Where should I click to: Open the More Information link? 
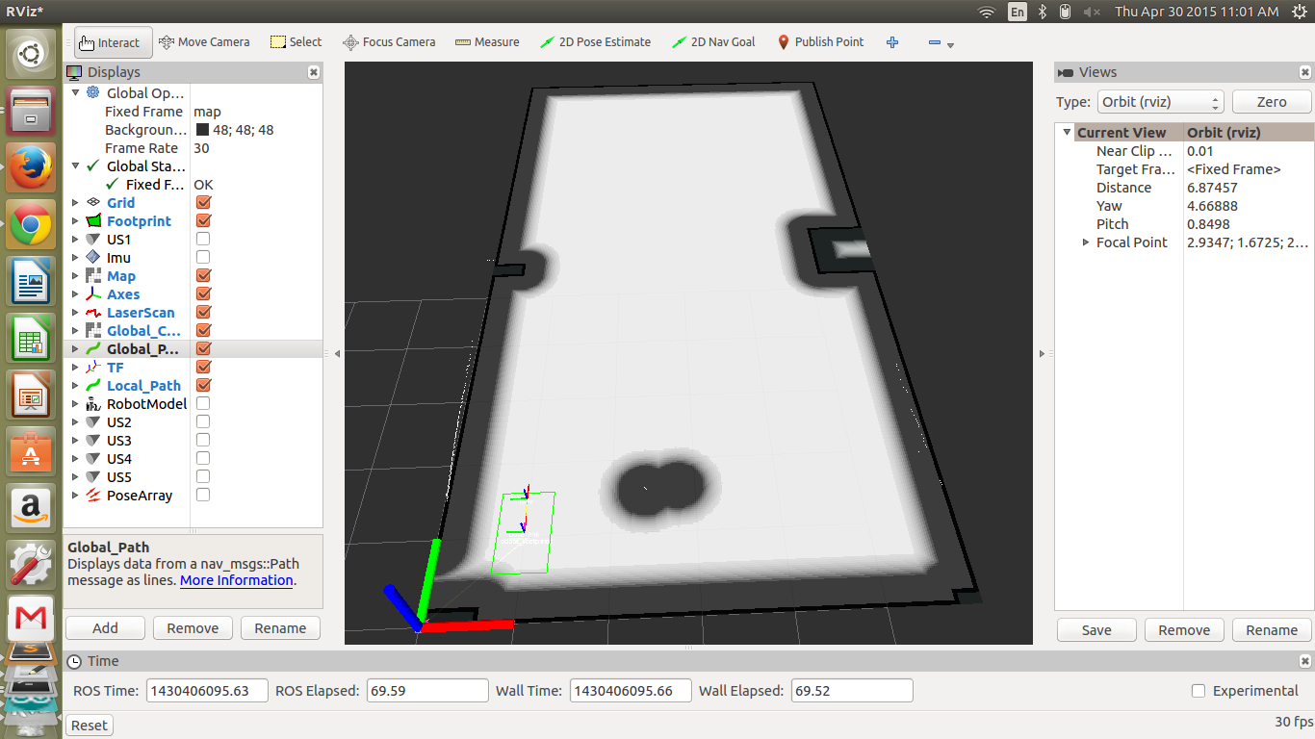pos(237,580)
